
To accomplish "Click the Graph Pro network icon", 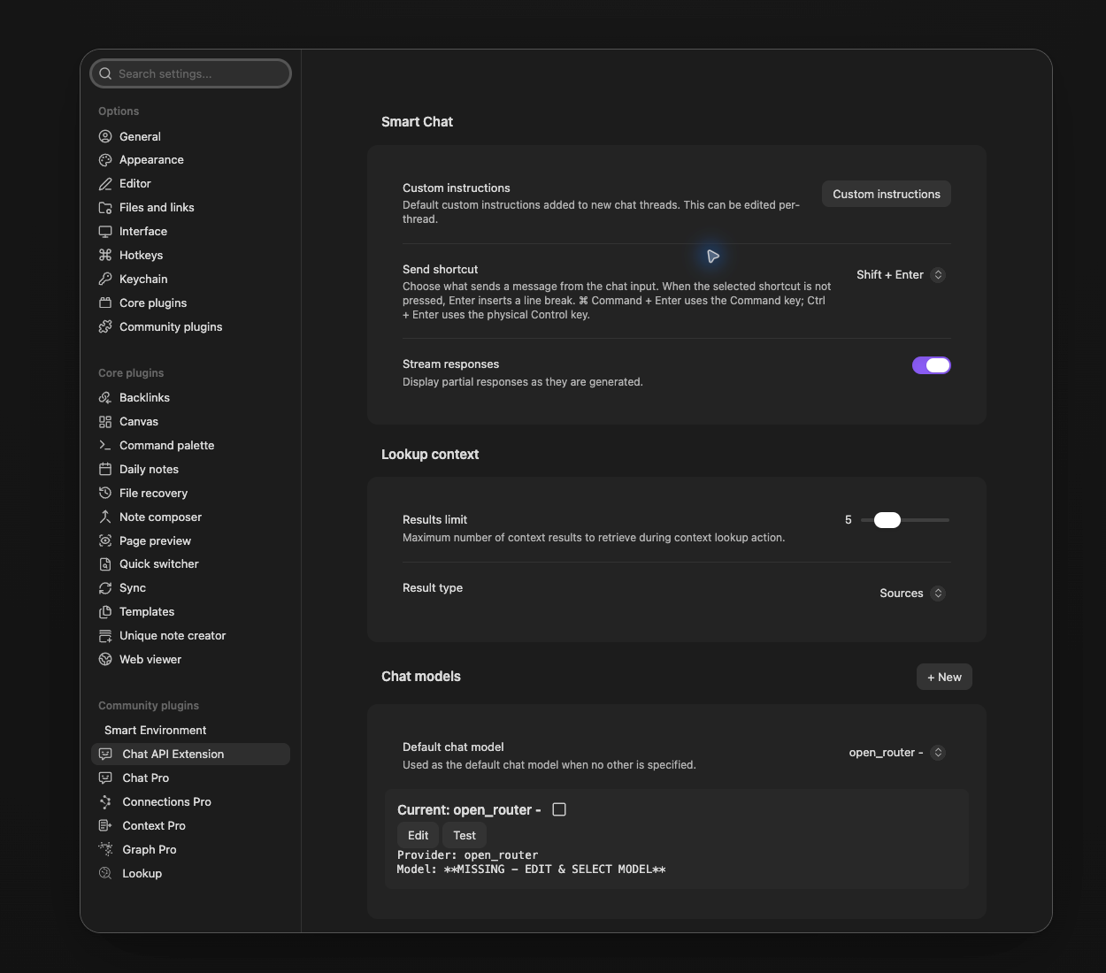I will (105, 850).
